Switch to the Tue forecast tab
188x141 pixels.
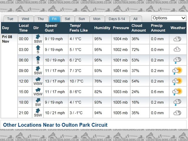[10, 19]
